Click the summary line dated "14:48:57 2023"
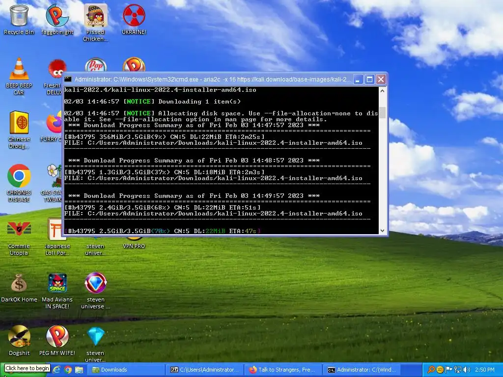Screen dimensions: 503x377 (194, 161)
